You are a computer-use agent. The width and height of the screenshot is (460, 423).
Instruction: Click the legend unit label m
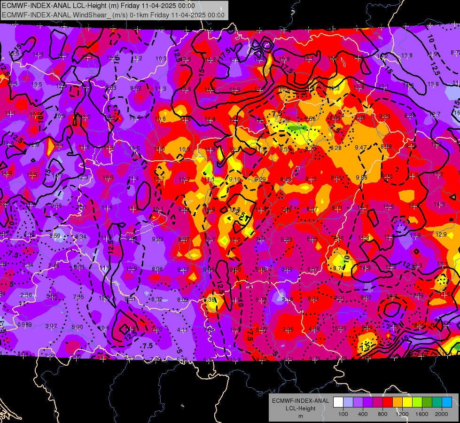(x=300, y=416)
